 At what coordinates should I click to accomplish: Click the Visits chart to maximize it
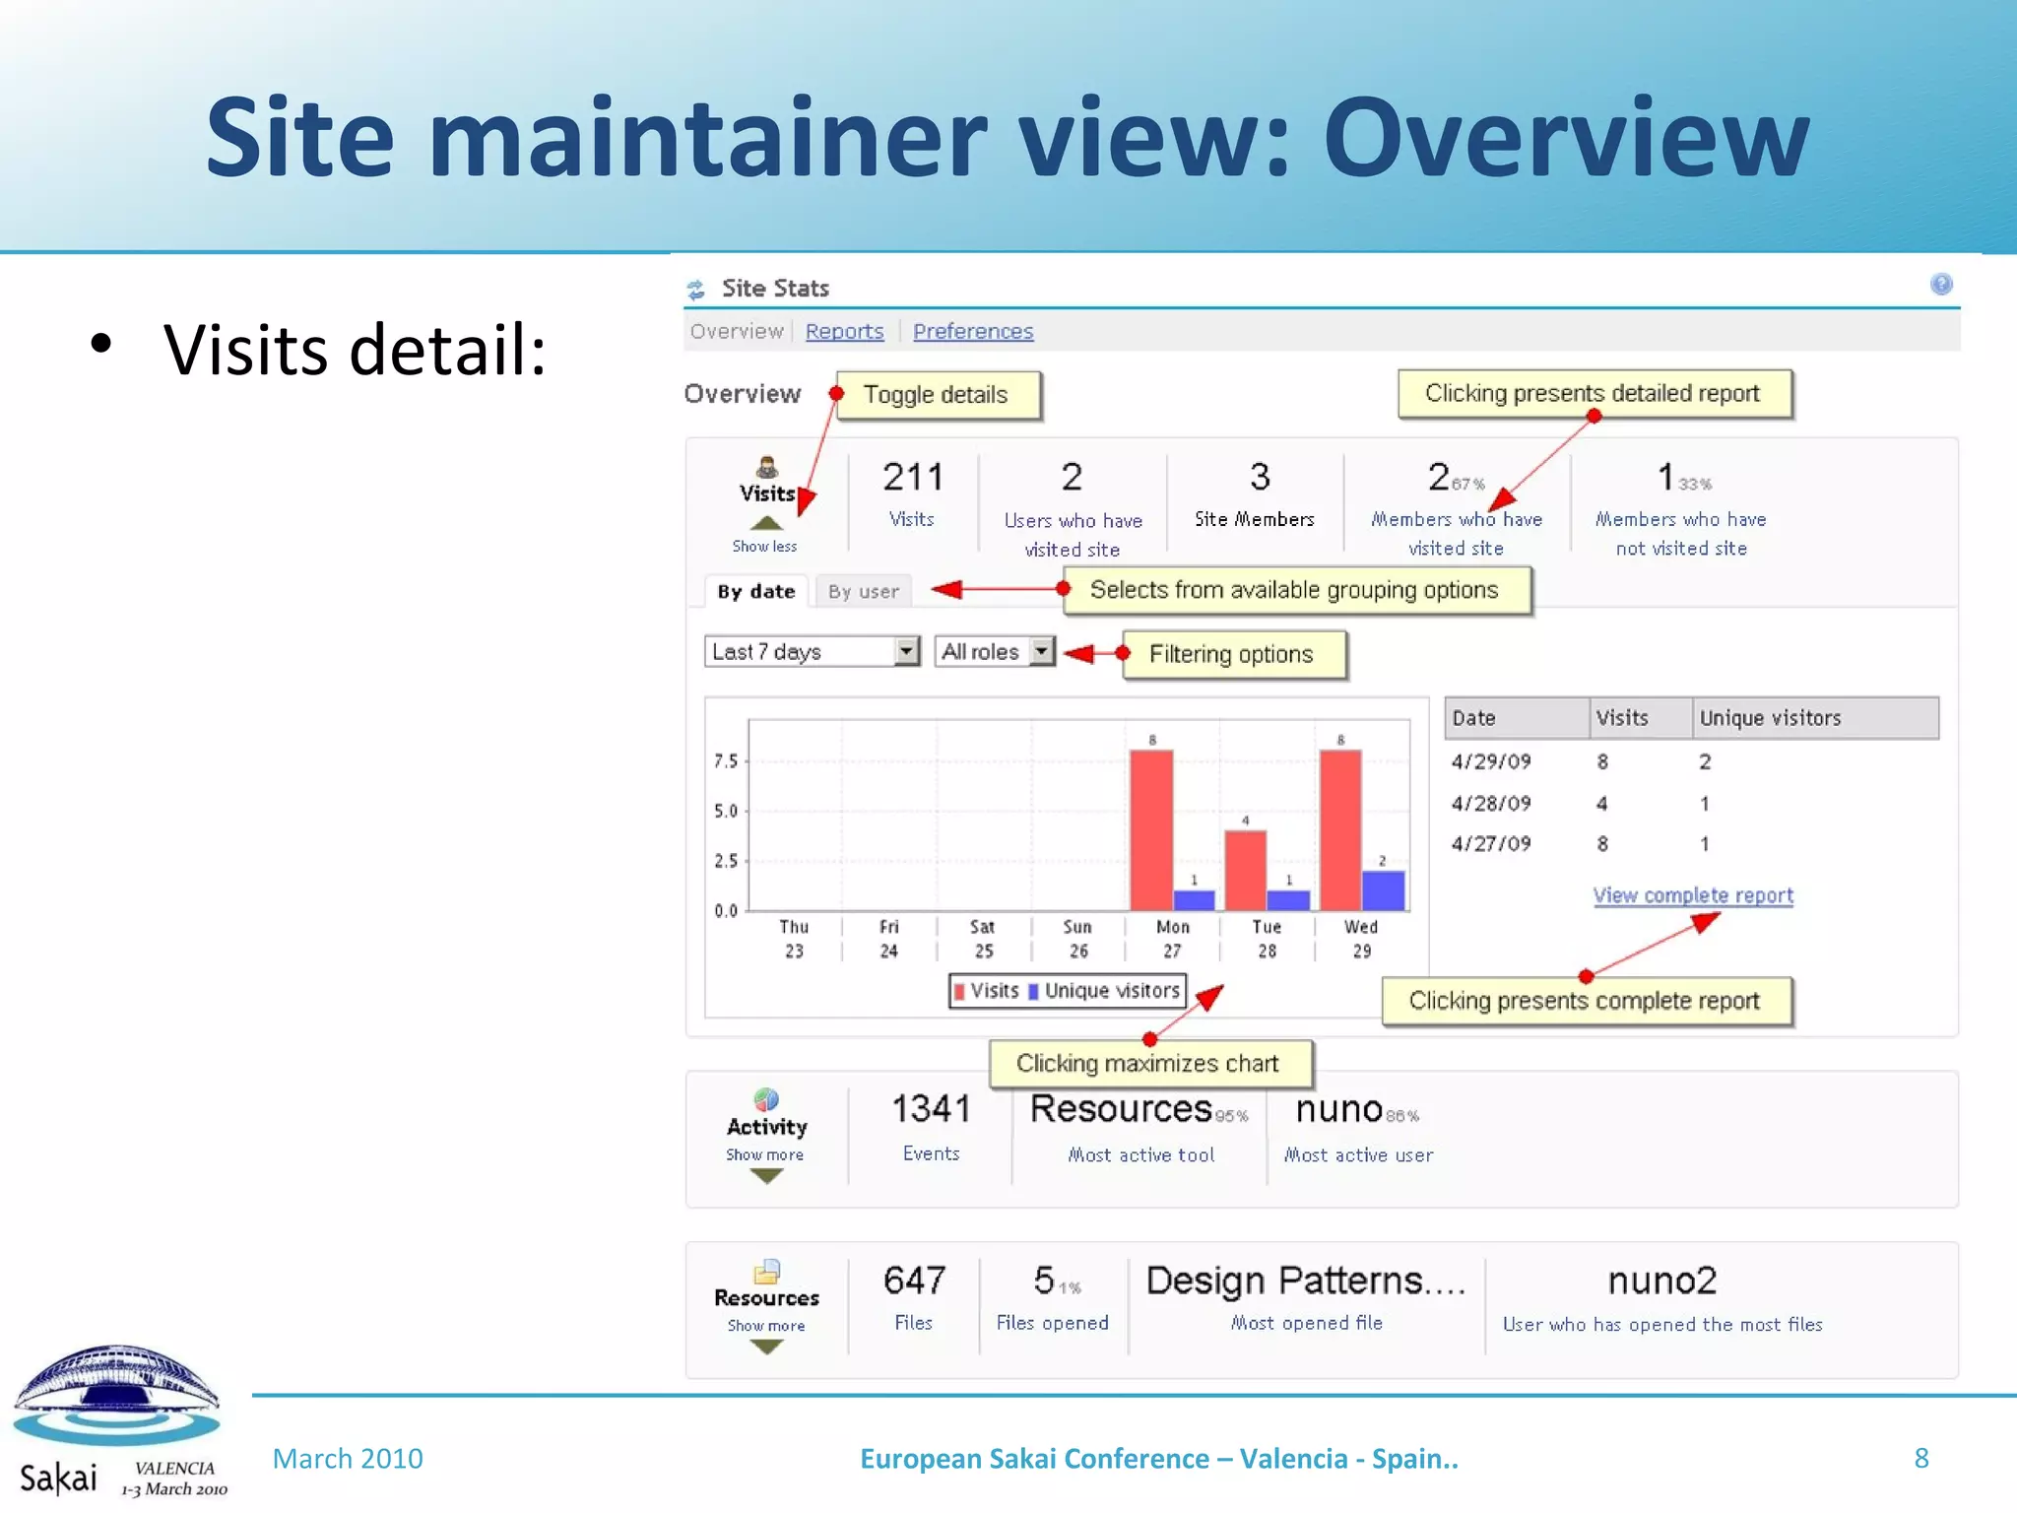click(x=1067, y=857)
